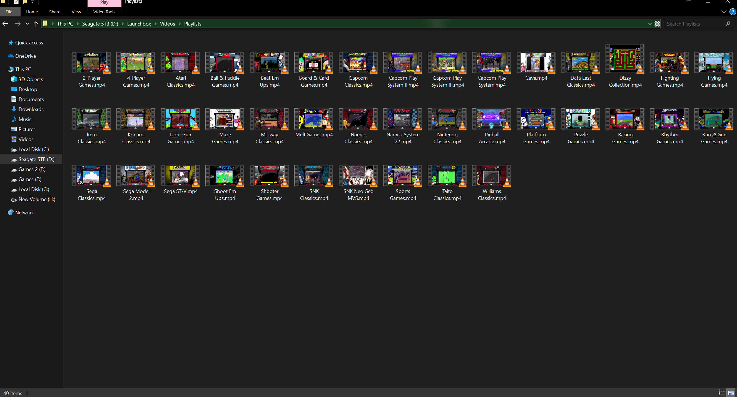Click the Desktop folder icon in sidebar
737x397 pixels.
click(14, 89)
